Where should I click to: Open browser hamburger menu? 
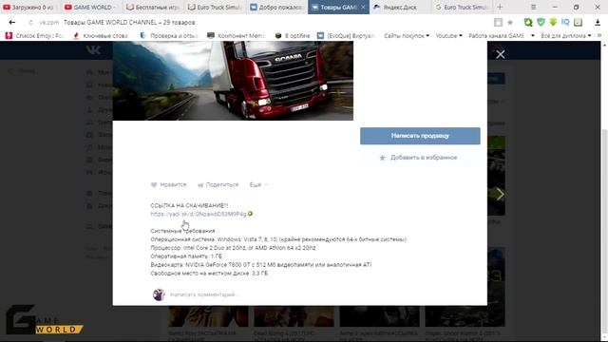(x=534, y=7)
